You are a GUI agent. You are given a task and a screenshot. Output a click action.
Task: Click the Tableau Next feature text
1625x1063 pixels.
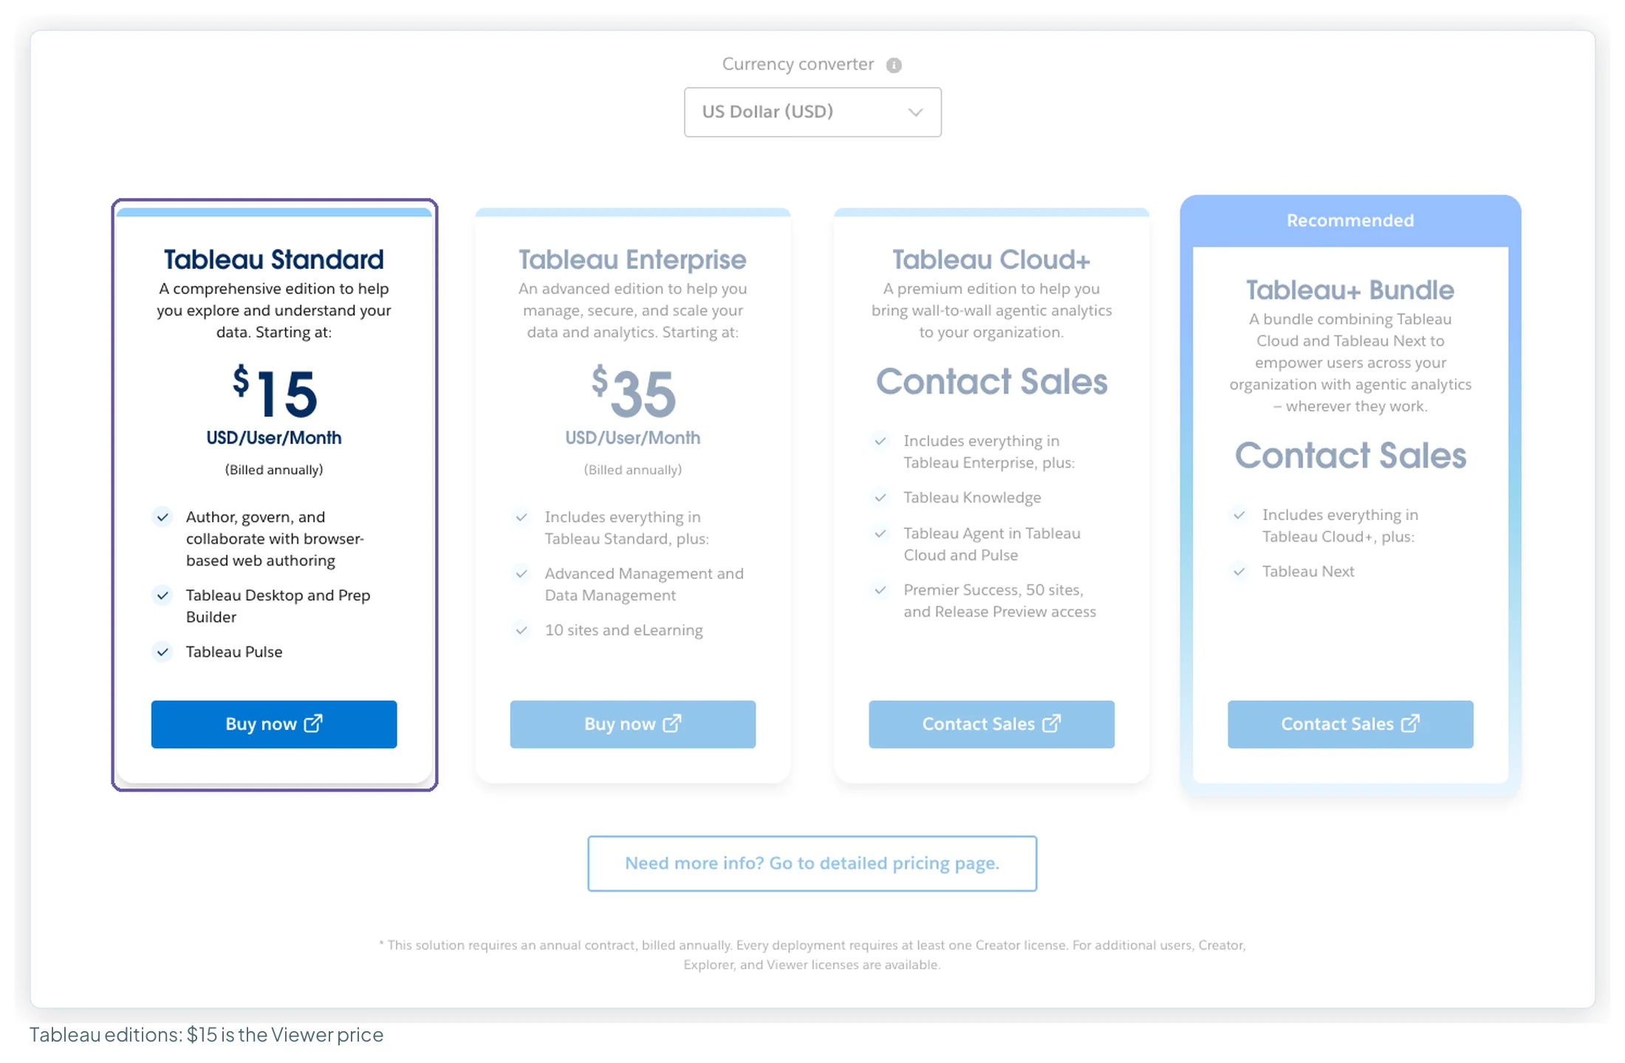tap(1308, 571)
